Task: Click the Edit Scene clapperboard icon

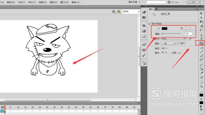Action: click(114, 12)
